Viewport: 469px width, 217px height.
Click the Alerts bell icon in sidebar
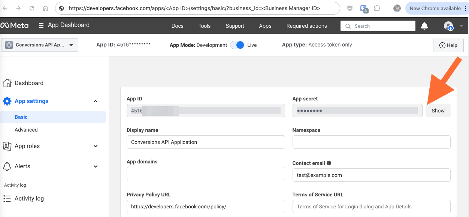(x=7, y=166)
